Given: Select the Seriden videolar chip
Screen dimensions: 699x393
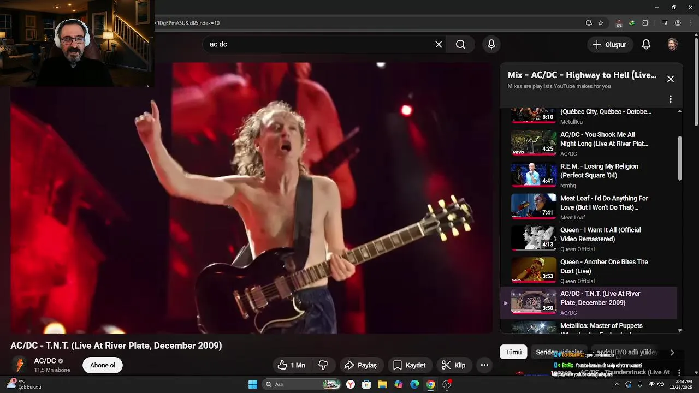Looking at the screenshot, I should coord(559,352).
